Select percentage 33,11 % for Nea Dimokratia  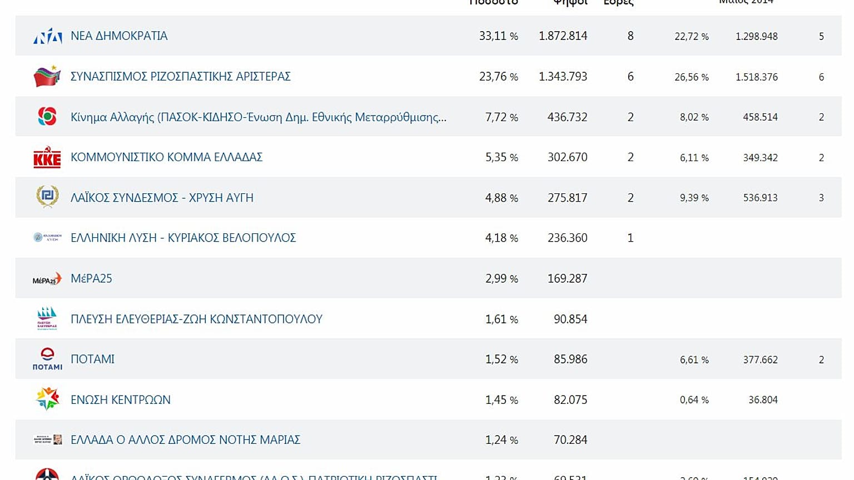coord(499,36)
